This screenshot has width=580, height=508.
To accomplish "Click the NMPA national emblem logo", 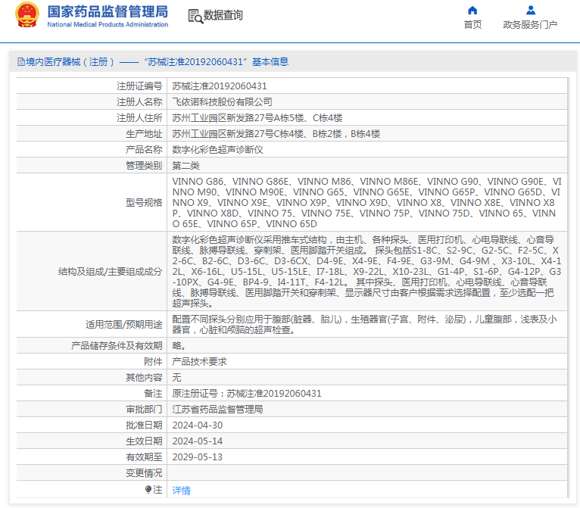I will point(27,16).
